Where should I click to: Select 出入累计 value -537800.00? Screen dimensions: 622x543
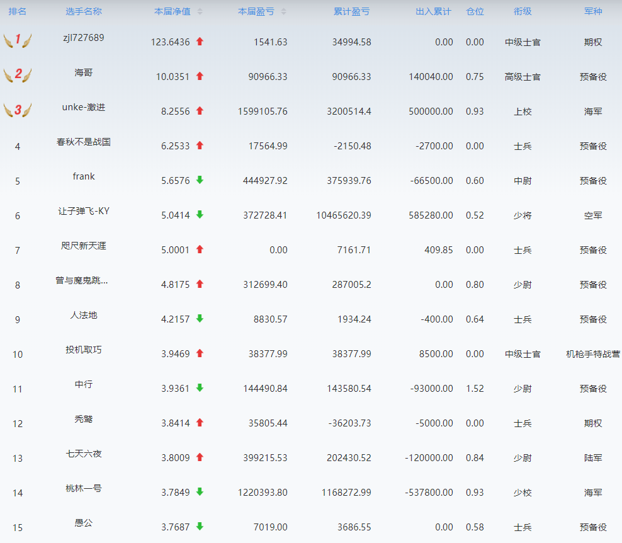pos(429,493)
